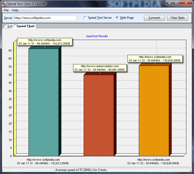Click the red autoevolution.com bar

[x=99, y=115]
